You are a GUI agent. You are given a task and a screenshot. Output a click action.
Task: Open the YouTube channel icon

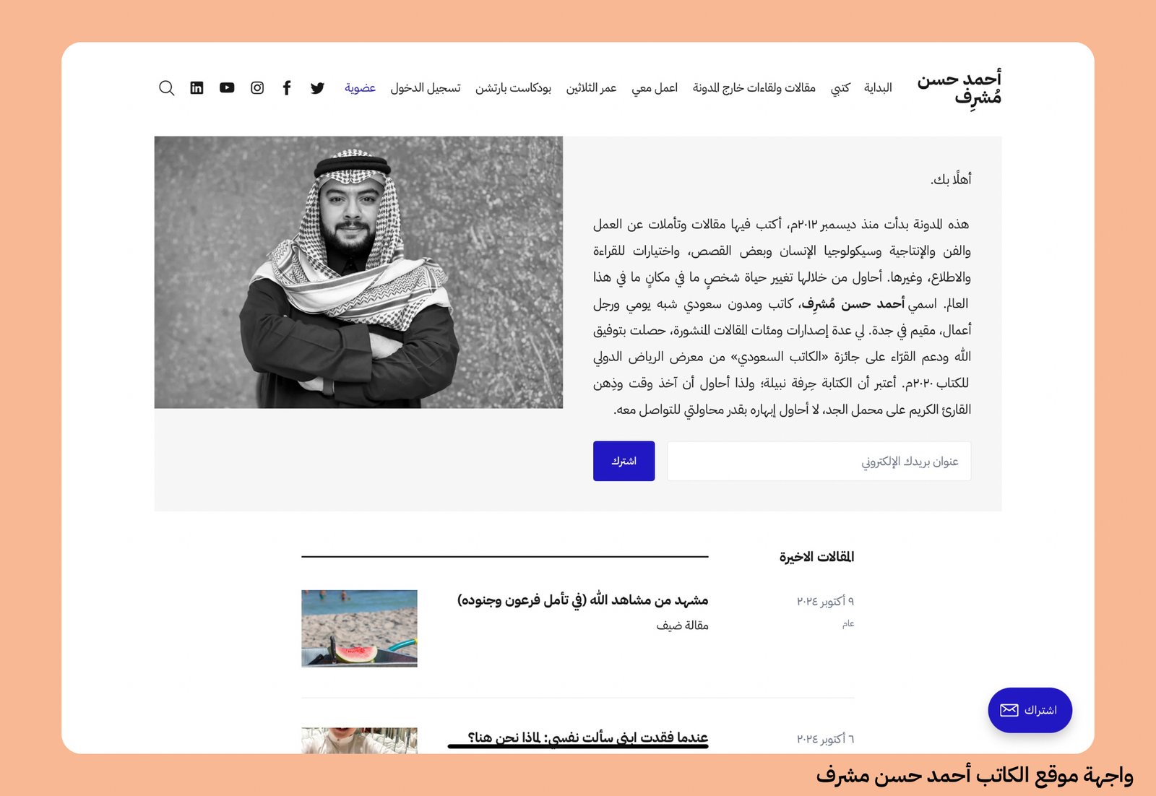pyautogui.click(x=227, y=88)
